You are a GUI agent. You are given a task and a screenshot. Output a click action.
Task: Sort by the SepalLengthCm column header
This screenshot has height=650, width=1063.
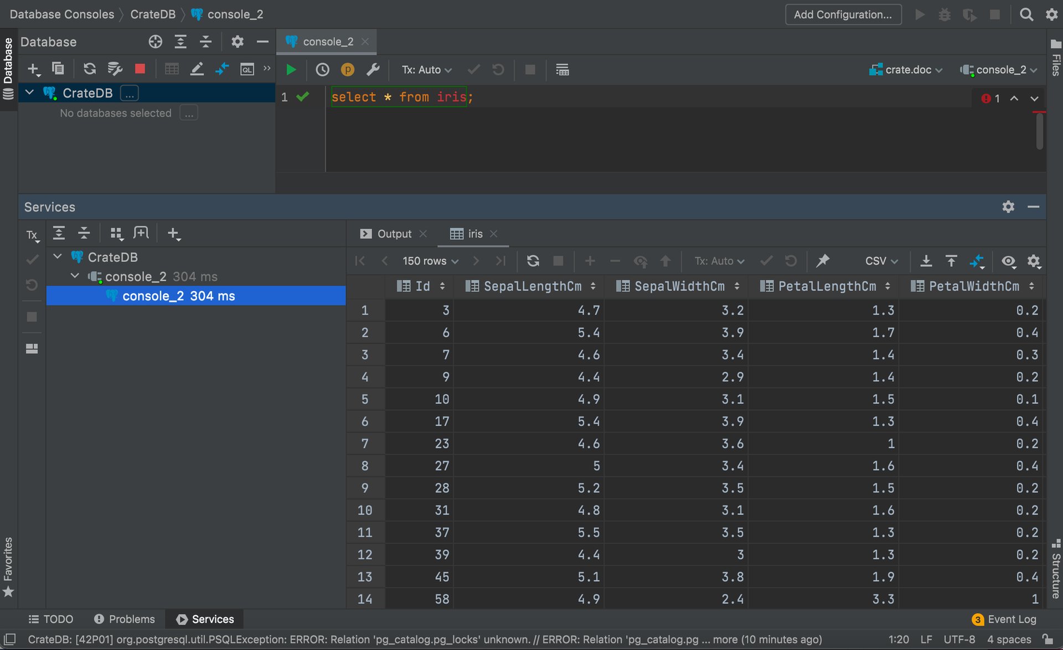[532, 286]
